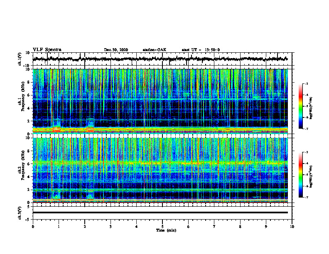The height and width of the screenshot is (254, 329).
Task: Click the '10' tick on Time axis
Action: pos(292,227)
